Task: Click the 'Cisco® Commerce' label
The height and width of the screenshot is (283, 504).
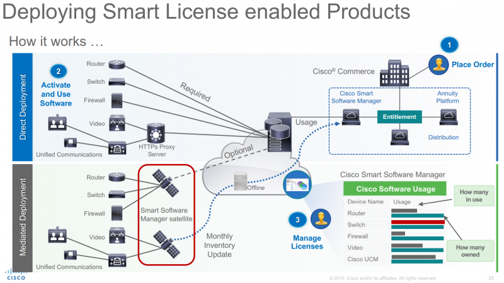Action: pos(343,71)
